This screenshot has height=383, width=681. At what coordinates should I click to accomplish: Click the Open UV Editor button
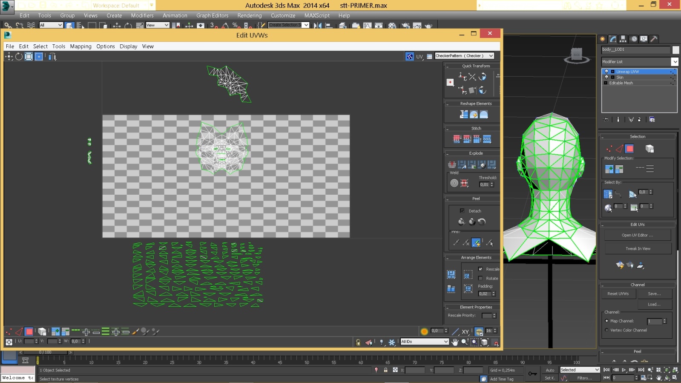pos(638,235)
